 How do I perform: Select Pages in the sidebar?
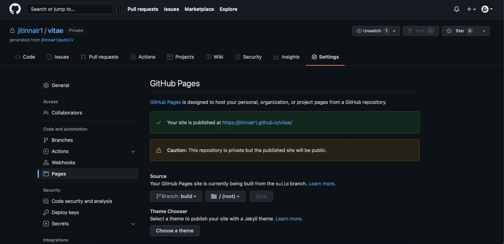tap(90, 174)
